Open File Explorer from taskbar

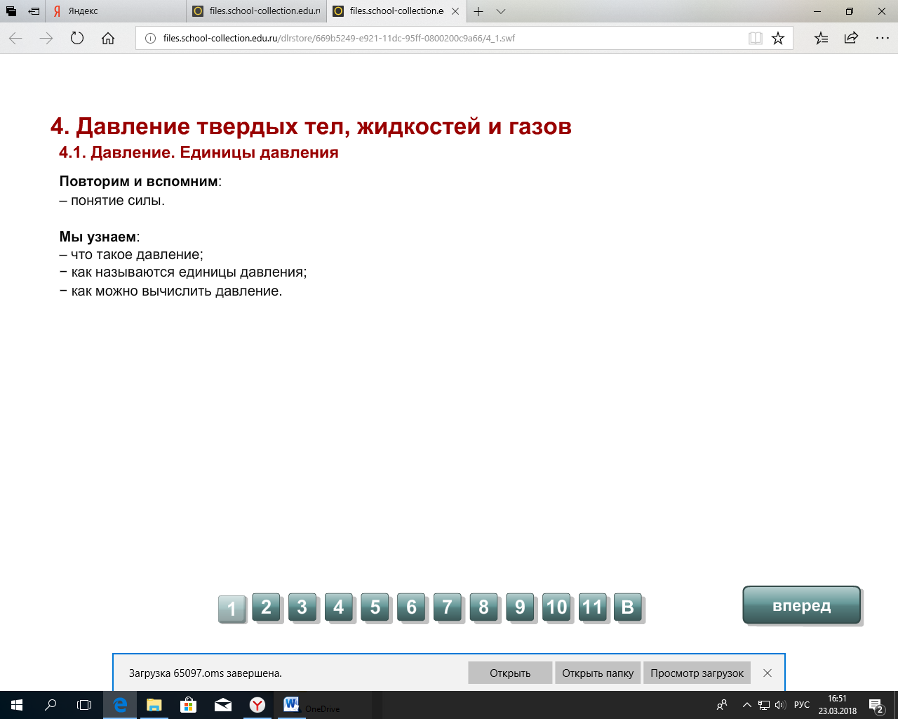(154, 705)
